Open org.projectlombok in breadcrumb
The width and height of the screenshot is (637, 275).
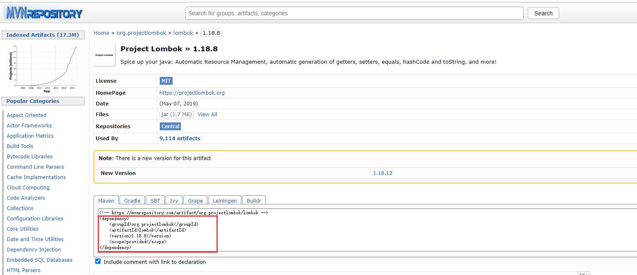[x=141, y=33]
